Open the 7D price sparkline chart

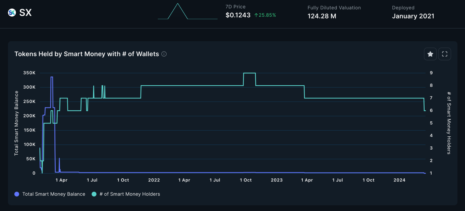[187, 12]
